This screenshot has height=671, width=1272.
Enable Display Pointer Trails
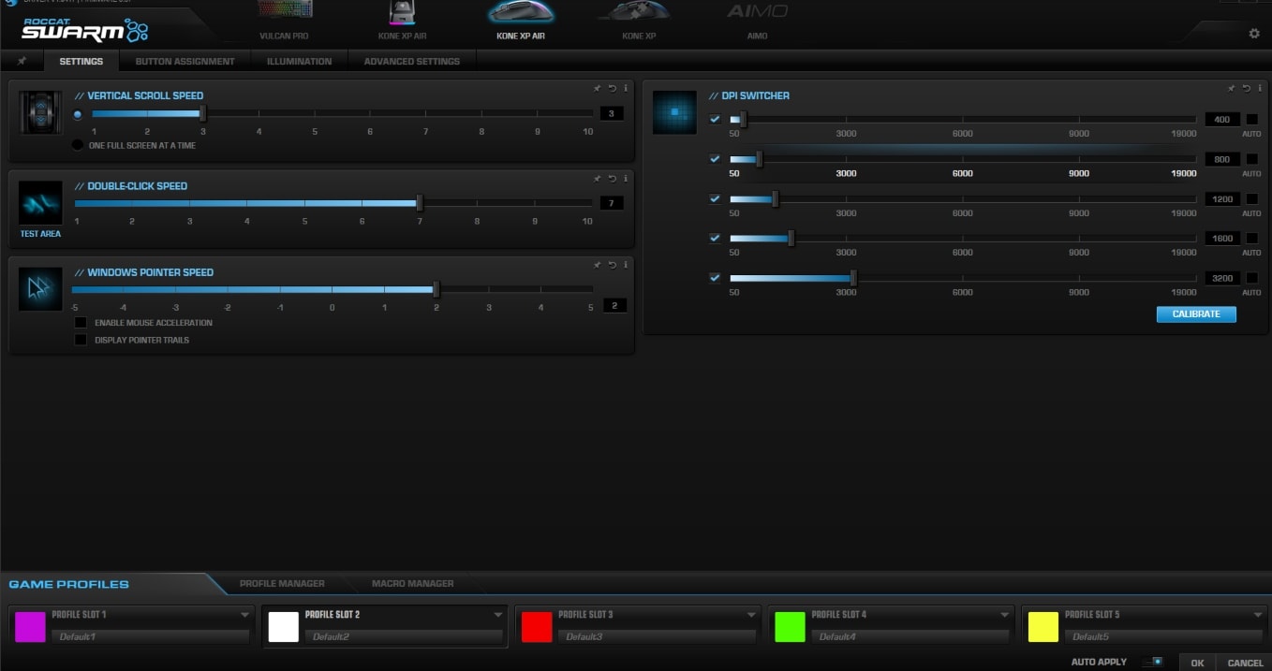click(81, 340)
